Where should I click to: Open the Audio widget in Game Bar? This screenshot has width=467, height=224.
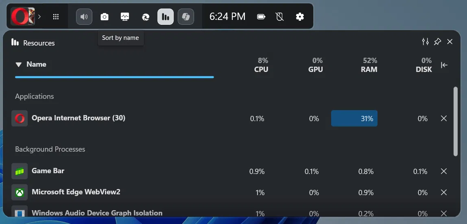(x=84, y=17)
